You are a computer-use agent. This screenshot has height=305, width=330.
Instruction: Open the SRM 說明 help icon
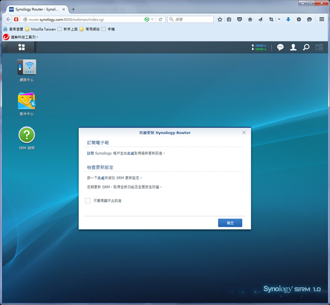(27, 138)
